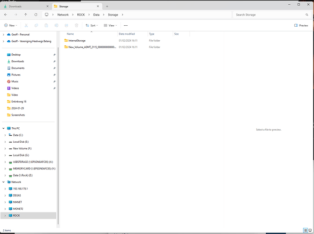The image size is (314, 234).
Task: Refresh the current Storage folder
Action: (36, 15)
